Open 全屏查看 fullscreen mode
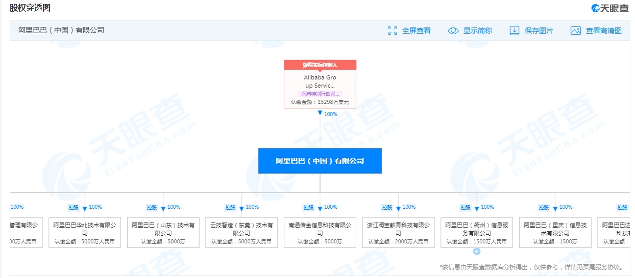This screenshot has height=278, width=635. click(417, 31)
